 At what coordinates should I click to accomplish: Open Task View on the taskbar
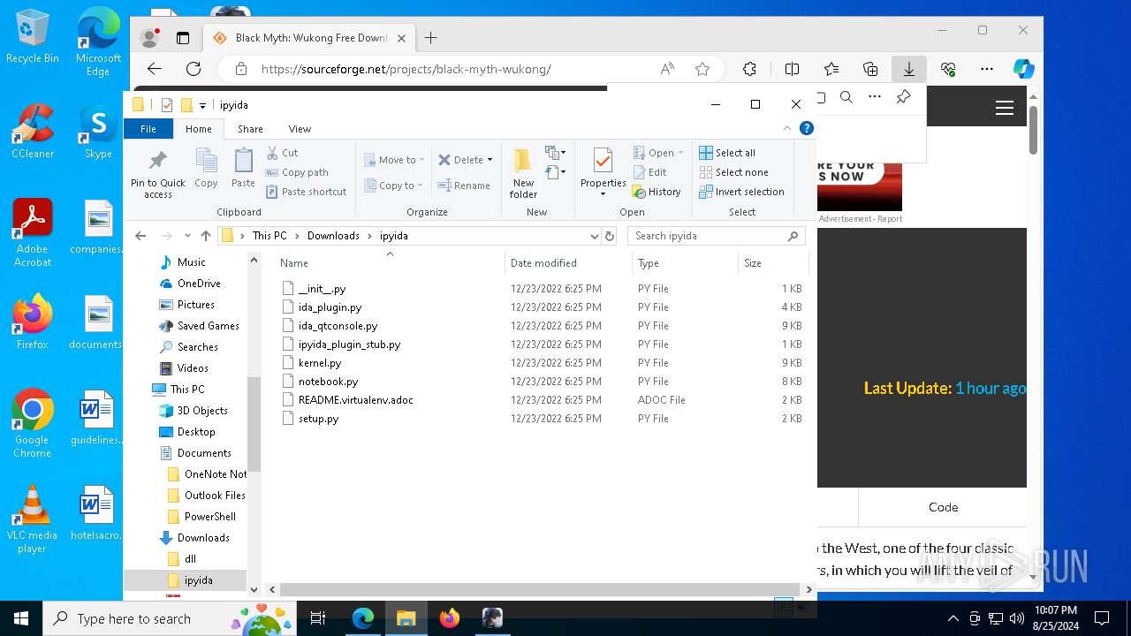pyautogui.click(x=318, y=618)
